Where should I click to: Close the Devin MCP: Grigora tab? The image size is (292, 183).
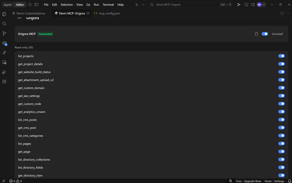point(88,13)
